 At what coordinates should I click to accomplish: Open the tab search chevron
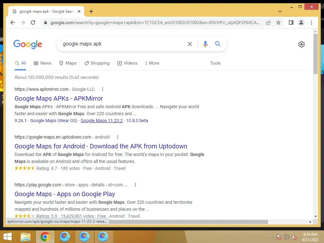[x=280, y=11]
